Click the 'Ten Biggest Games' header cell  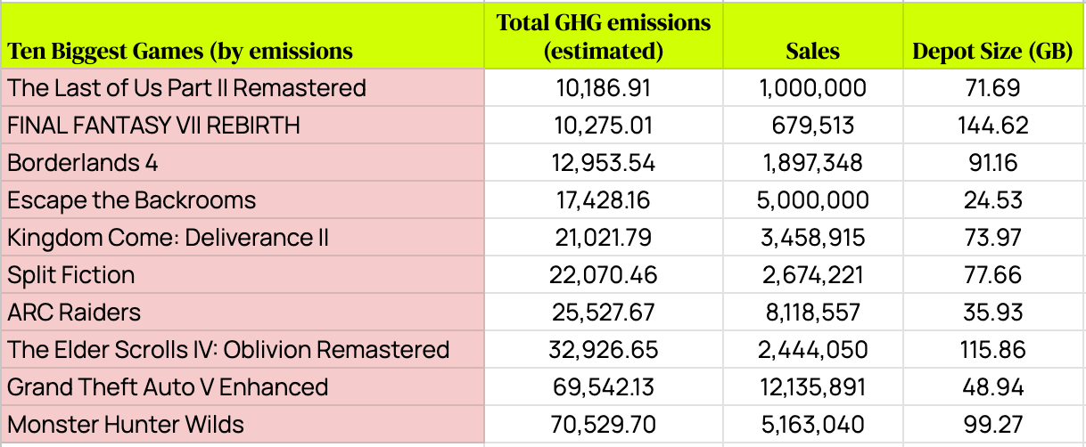click(x=180, y=52)
